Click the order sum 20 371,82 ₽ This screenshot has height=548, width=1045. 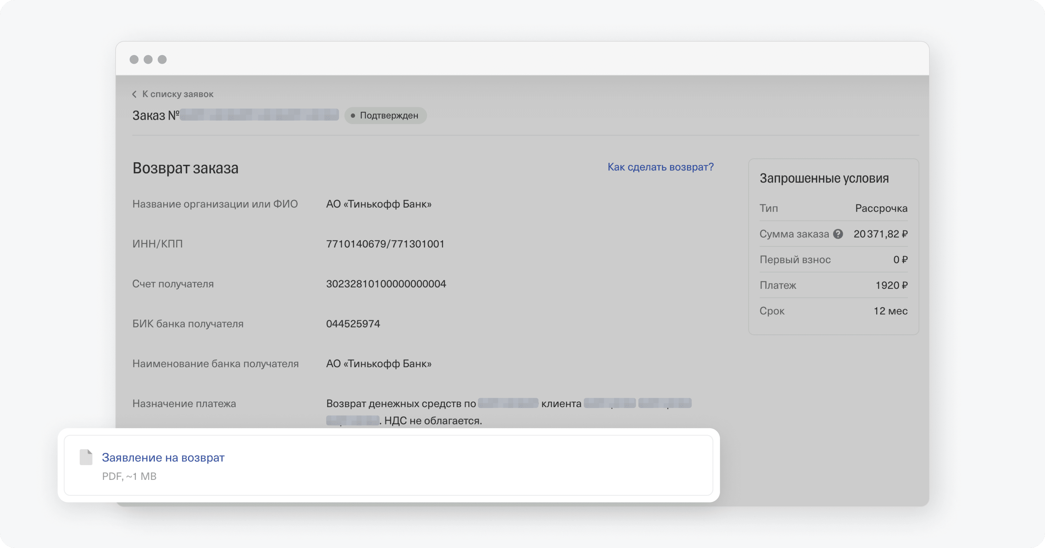coord(880,234)
